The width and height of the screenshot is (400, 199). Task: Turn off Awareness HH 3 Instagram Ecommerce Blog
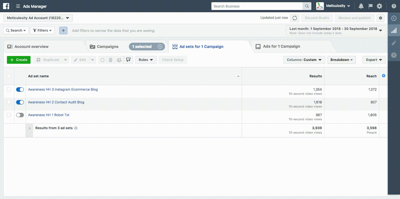pos(20,90)
